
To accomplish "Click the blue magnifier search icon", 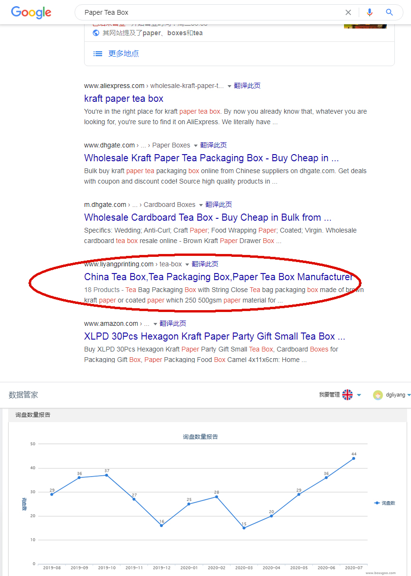I will (x=390, y=12).
